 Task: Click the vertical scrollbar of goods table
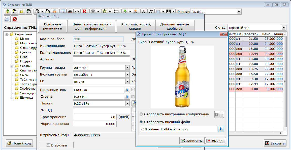point(285,82)
